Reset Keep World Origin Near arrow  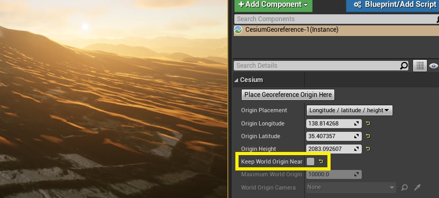coord(321,161)
